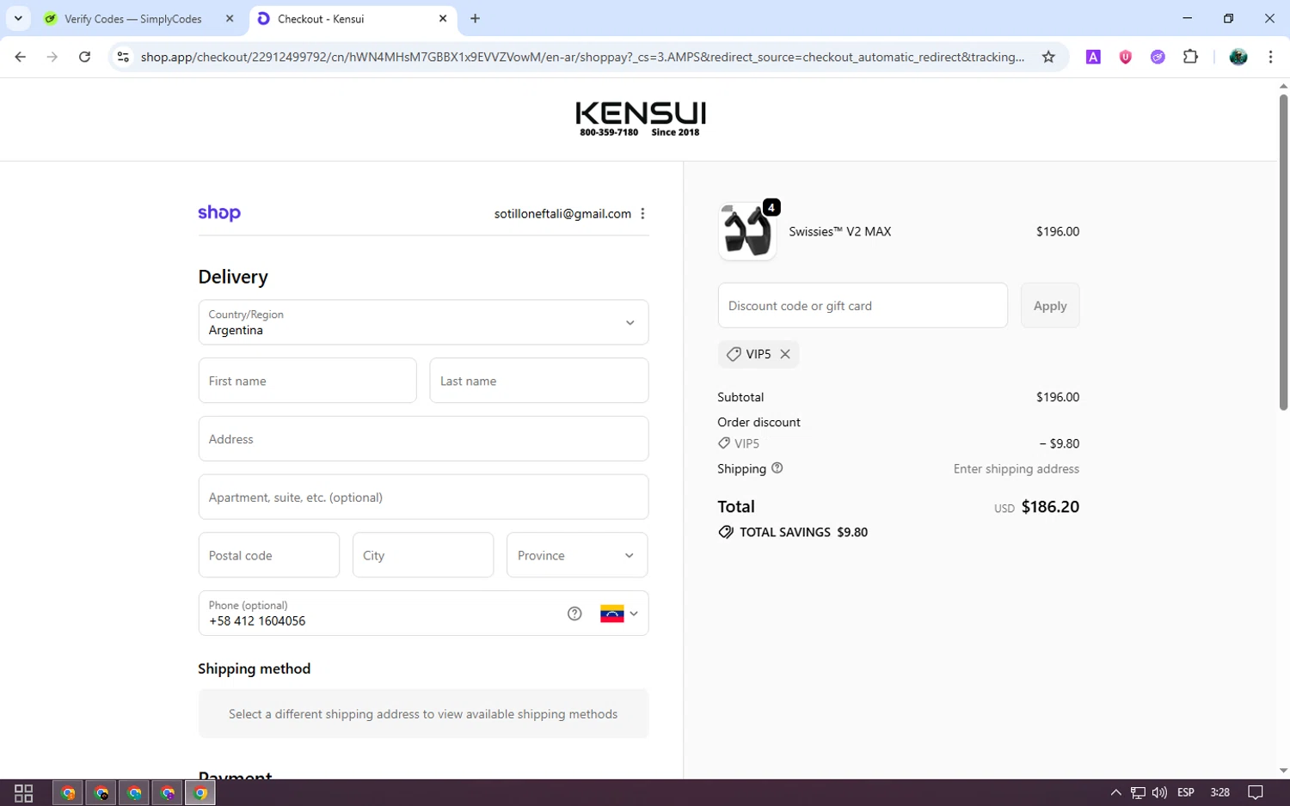Open the purple round extension icon

[1158, 57]
